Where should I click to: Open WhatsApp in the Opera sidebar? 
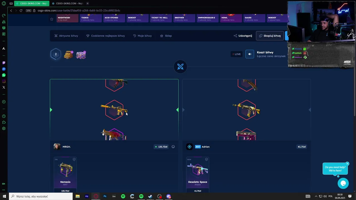(x=4, y=75)
